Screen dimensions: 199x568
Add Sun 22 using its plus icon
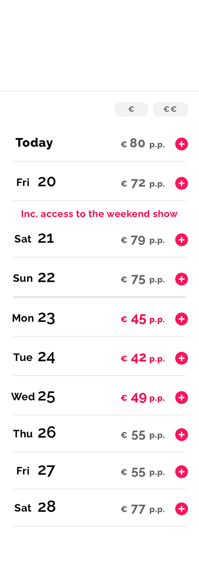181,279
